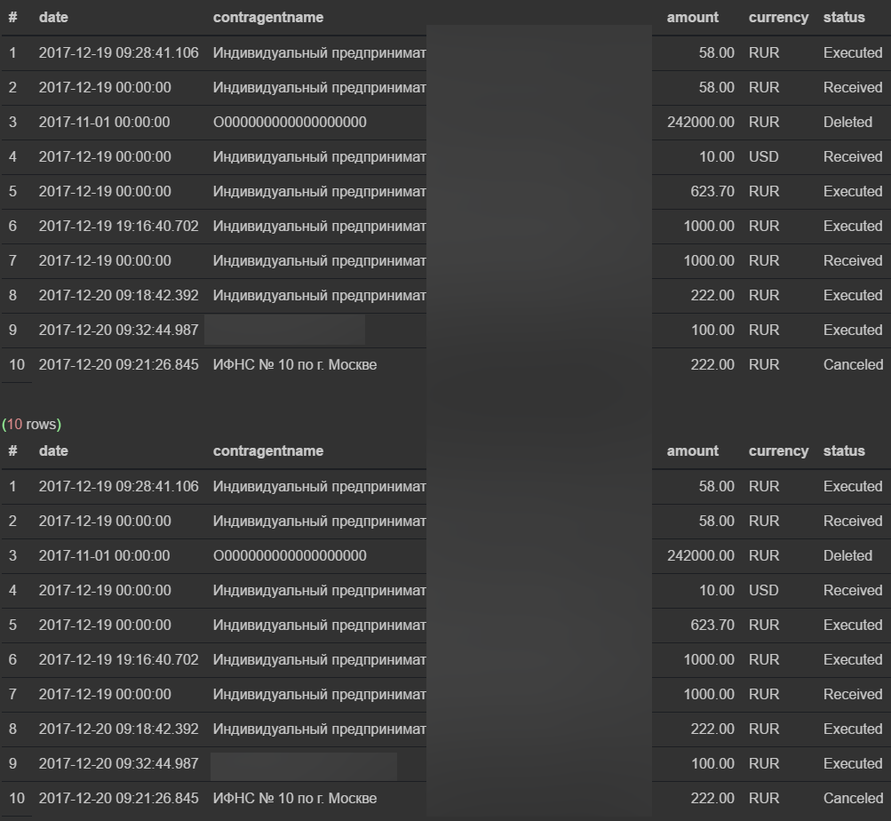
Task: Select the "contragentname" header in the second table
Action: pos(268,450)
